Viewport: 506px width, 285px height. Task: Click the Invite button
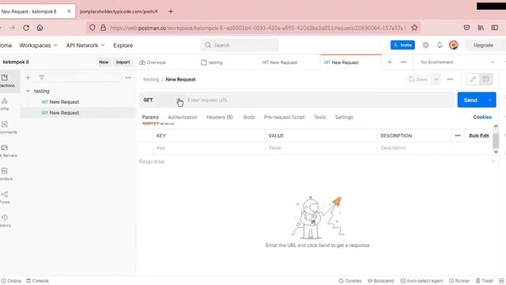402,45
